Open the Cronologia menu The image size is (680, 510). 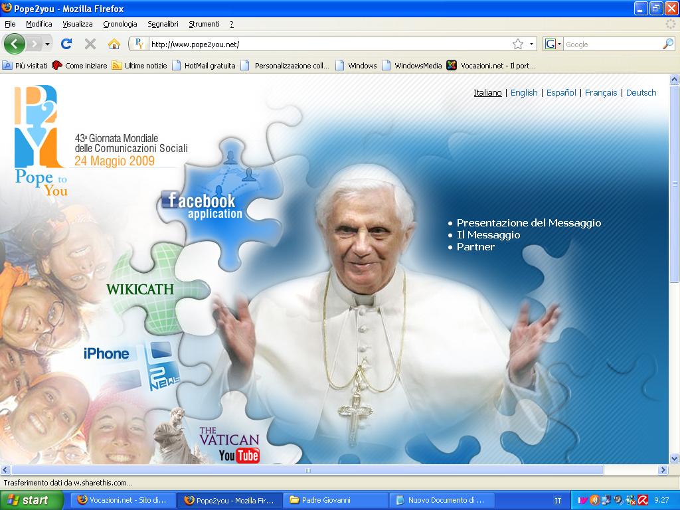tap(120, 25)
